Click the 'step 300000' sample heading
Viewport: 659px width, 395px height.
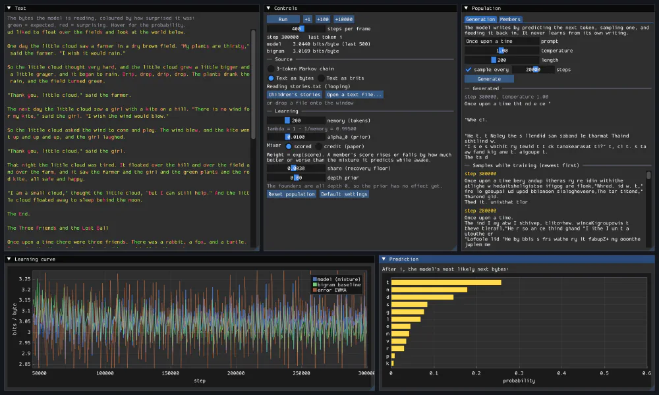pos(480,173)
